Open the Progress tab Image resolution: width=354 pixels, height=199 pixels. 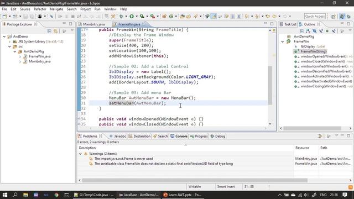[x=199, y=137]
